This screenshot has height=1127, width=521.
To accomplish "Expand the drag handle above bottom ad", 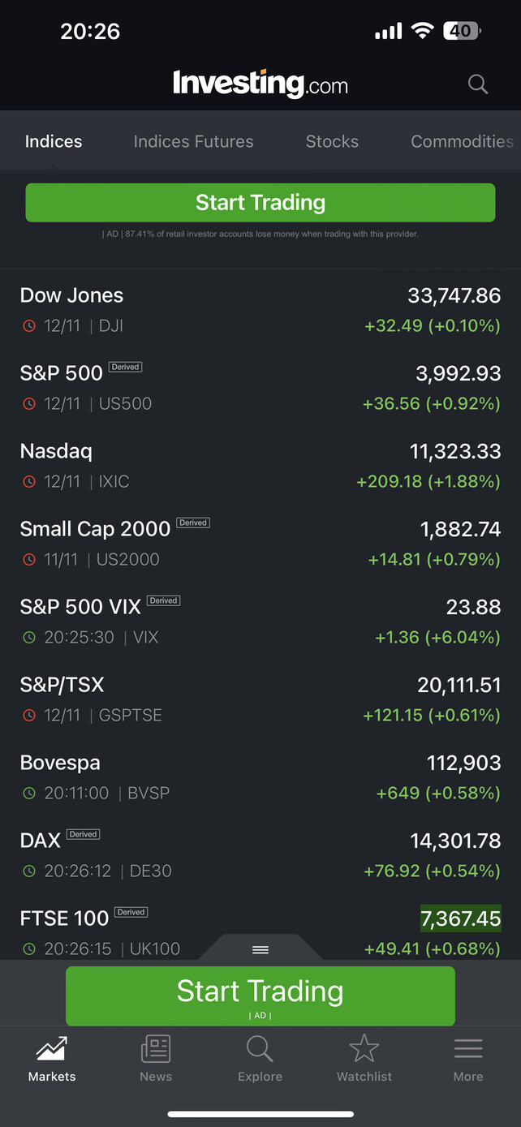I will [260, 949].
